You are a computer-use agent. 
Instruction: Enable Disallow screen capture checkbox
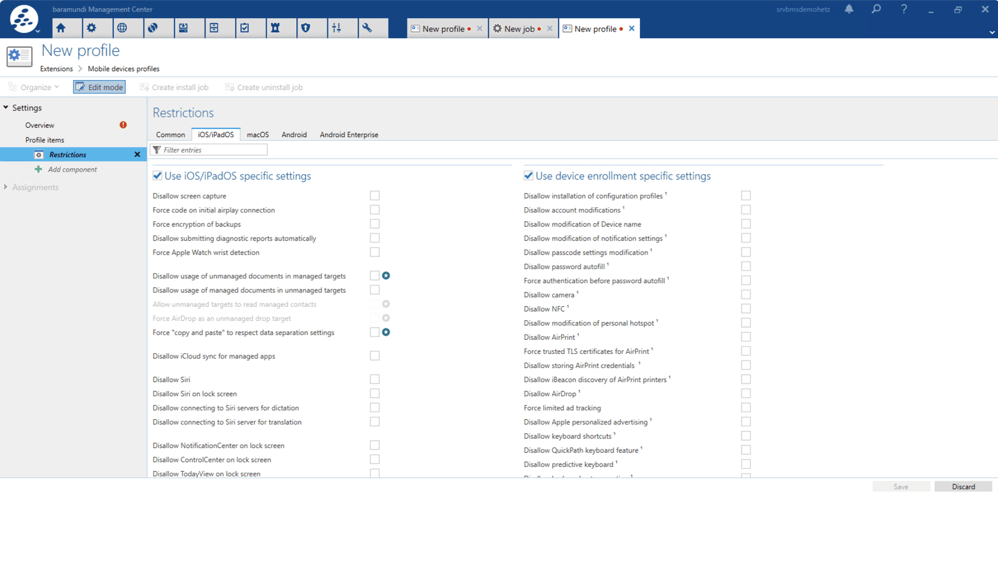point(375,196)
